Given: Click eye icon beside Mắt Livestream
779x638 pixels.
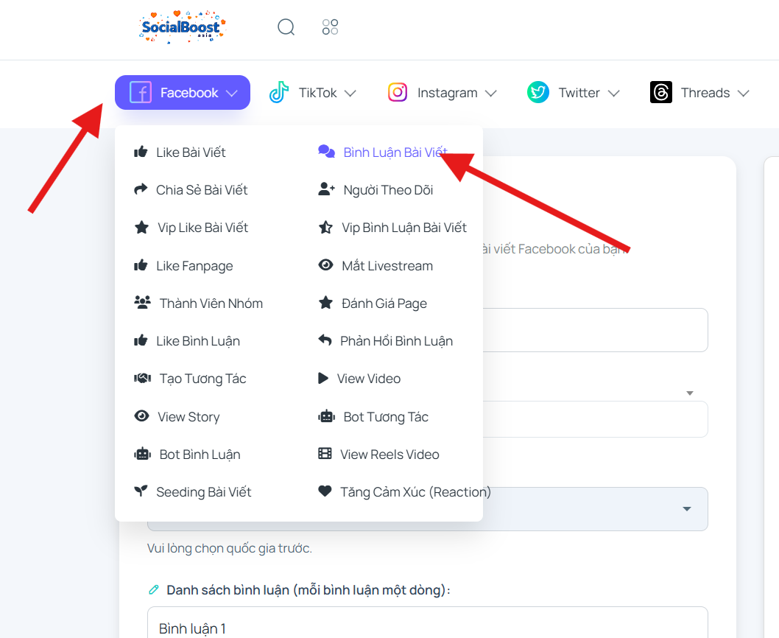Looking at the screenshot, I should (x=325, y=264).
